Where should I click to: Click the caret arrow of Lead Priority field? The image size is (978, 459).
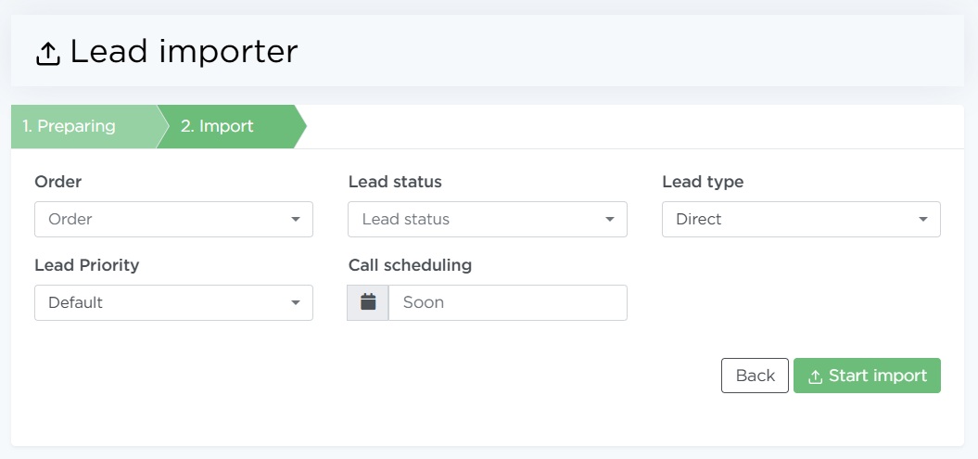click(296, 303)
